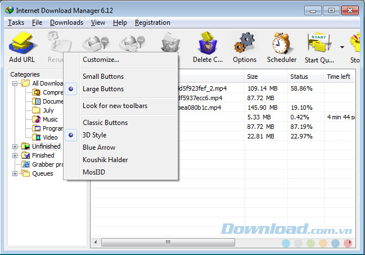Open the Tasks menu
Image resolution: width=365 pixels, height=255 pixels.
pyautogui.click(x=16, y=23)
